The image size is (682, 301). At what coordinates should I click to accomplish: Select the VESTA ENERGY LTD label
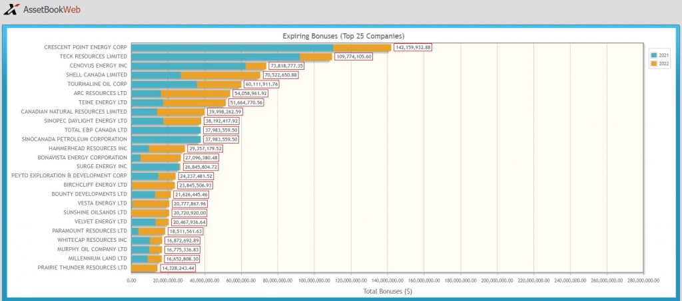102,203
